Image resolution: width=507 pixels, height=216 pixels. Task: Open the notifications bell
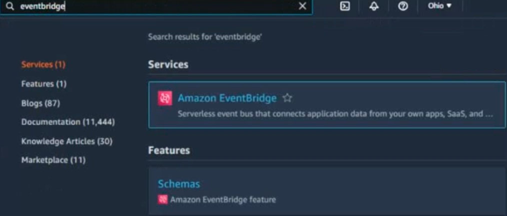click(374, 6)
